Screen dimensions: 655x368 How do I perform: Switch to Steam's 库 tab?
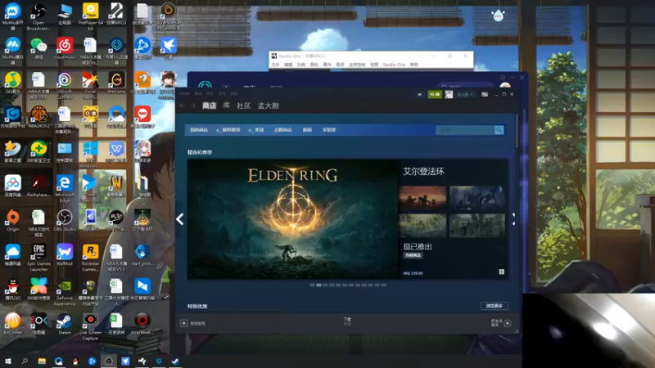[227, 105]
